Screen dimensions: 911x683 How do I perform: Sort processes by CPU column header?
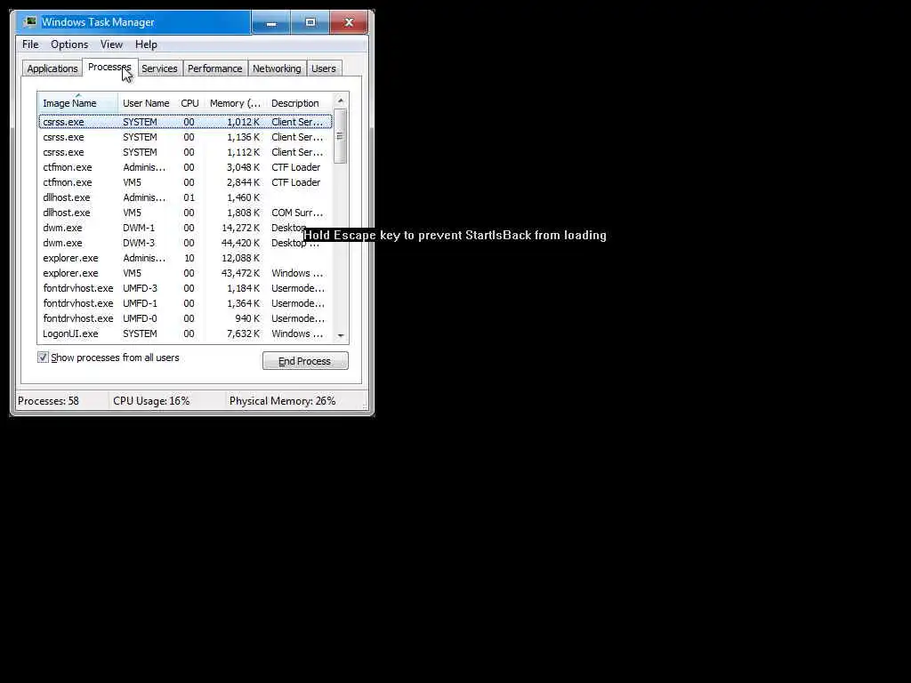[x=190, y=103]
